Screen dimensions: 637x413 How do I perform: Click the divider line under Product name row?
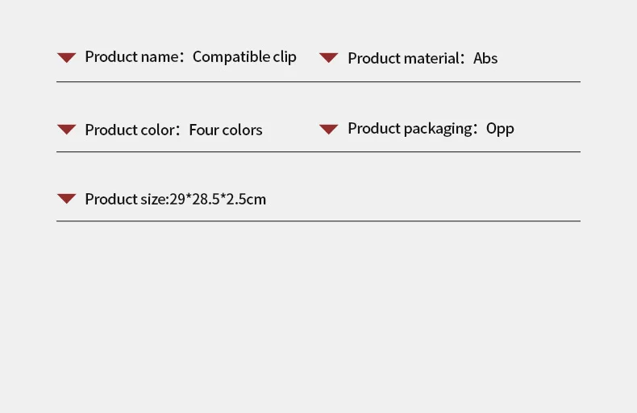318,81
